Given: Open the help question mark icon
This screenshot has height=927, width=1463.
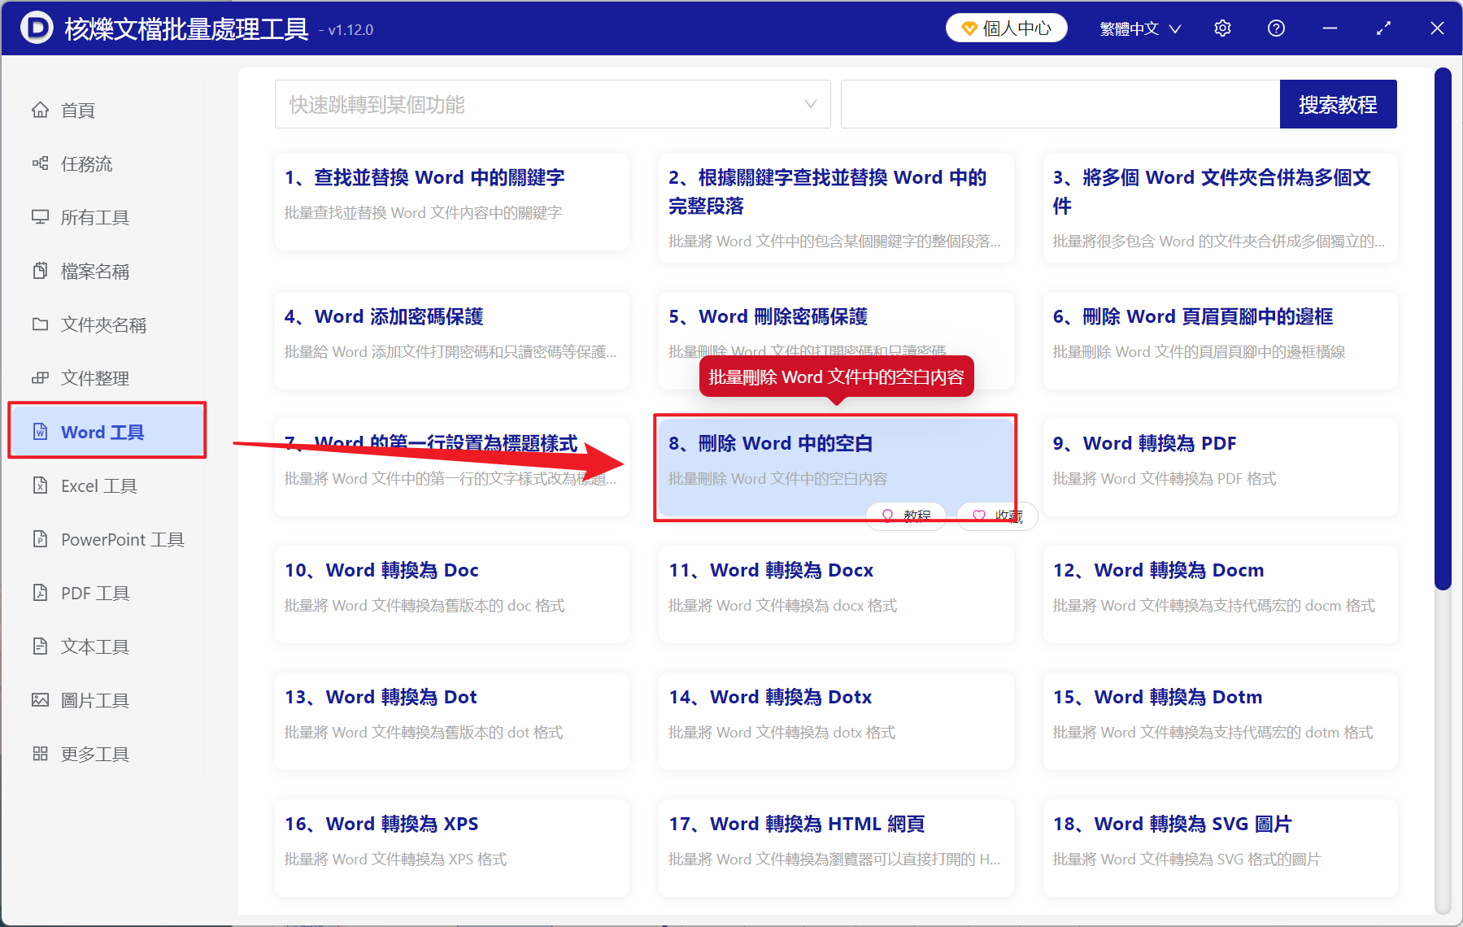Looking at the screenshot, I should coord(1275,28).
